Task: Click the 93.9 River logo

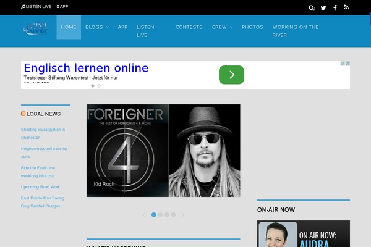Action: (35, 28)
